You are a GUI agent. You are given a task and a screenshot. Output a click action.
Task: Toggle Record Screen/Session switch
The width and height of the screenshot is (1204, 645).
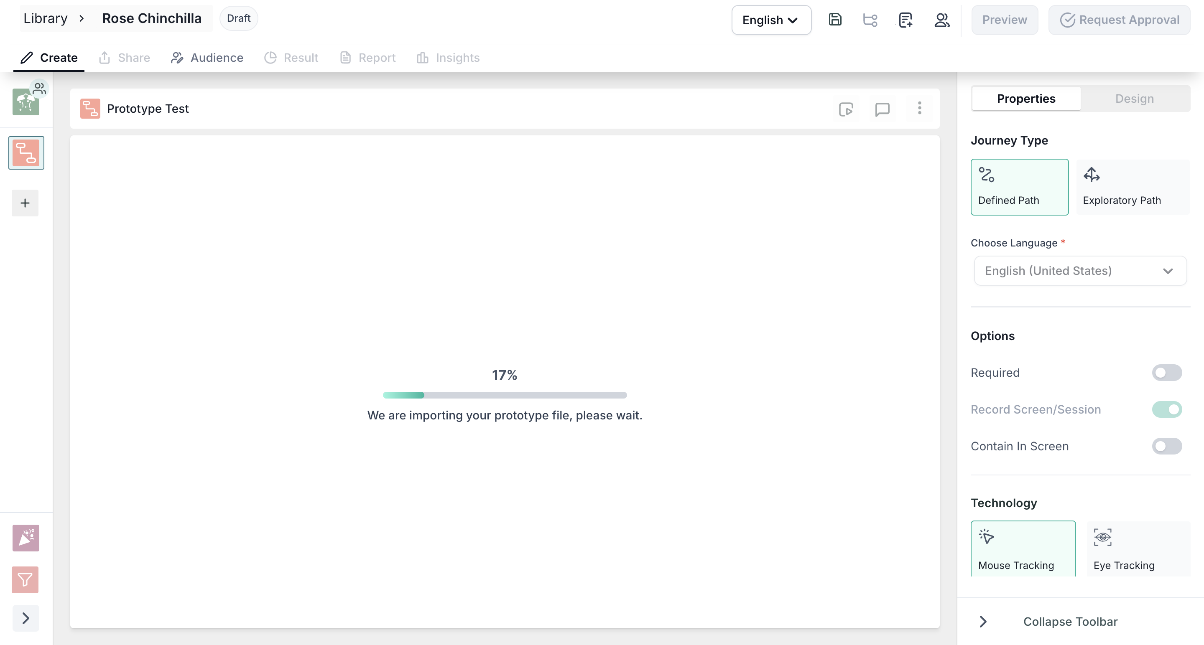1167,410
